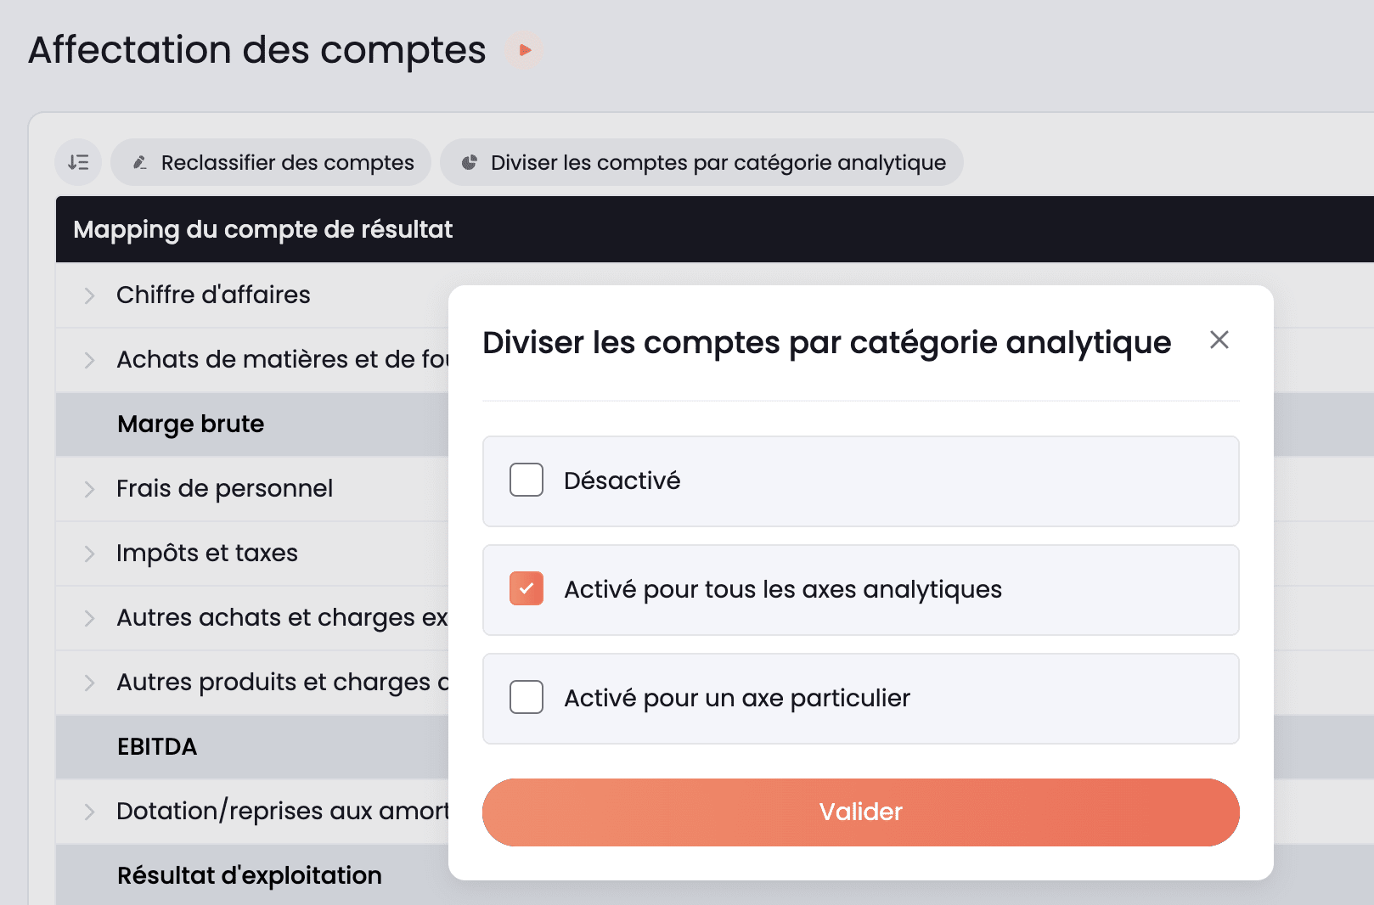
Task: Click the sort order icon button
Action: point(78,162)
